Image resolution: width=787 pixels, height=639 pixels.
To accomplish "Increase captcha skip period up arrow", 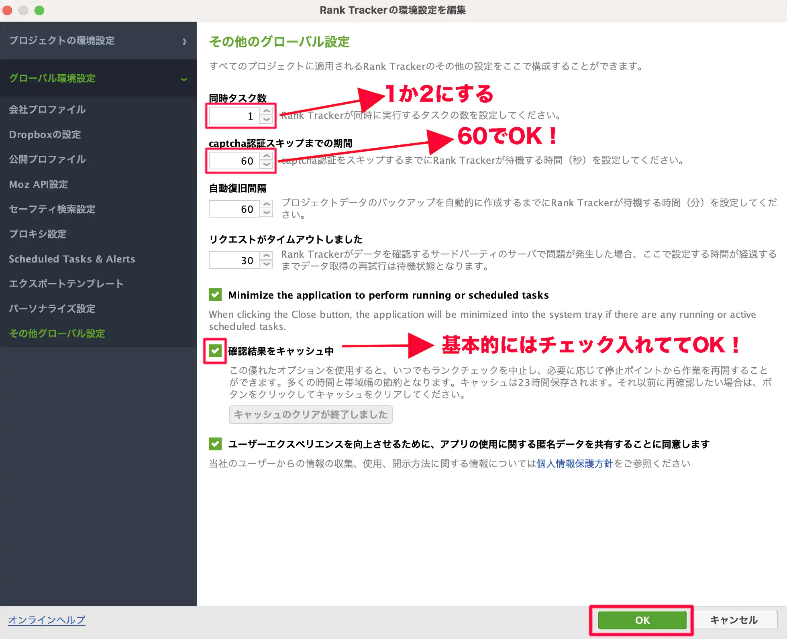I will click(267, 156).
